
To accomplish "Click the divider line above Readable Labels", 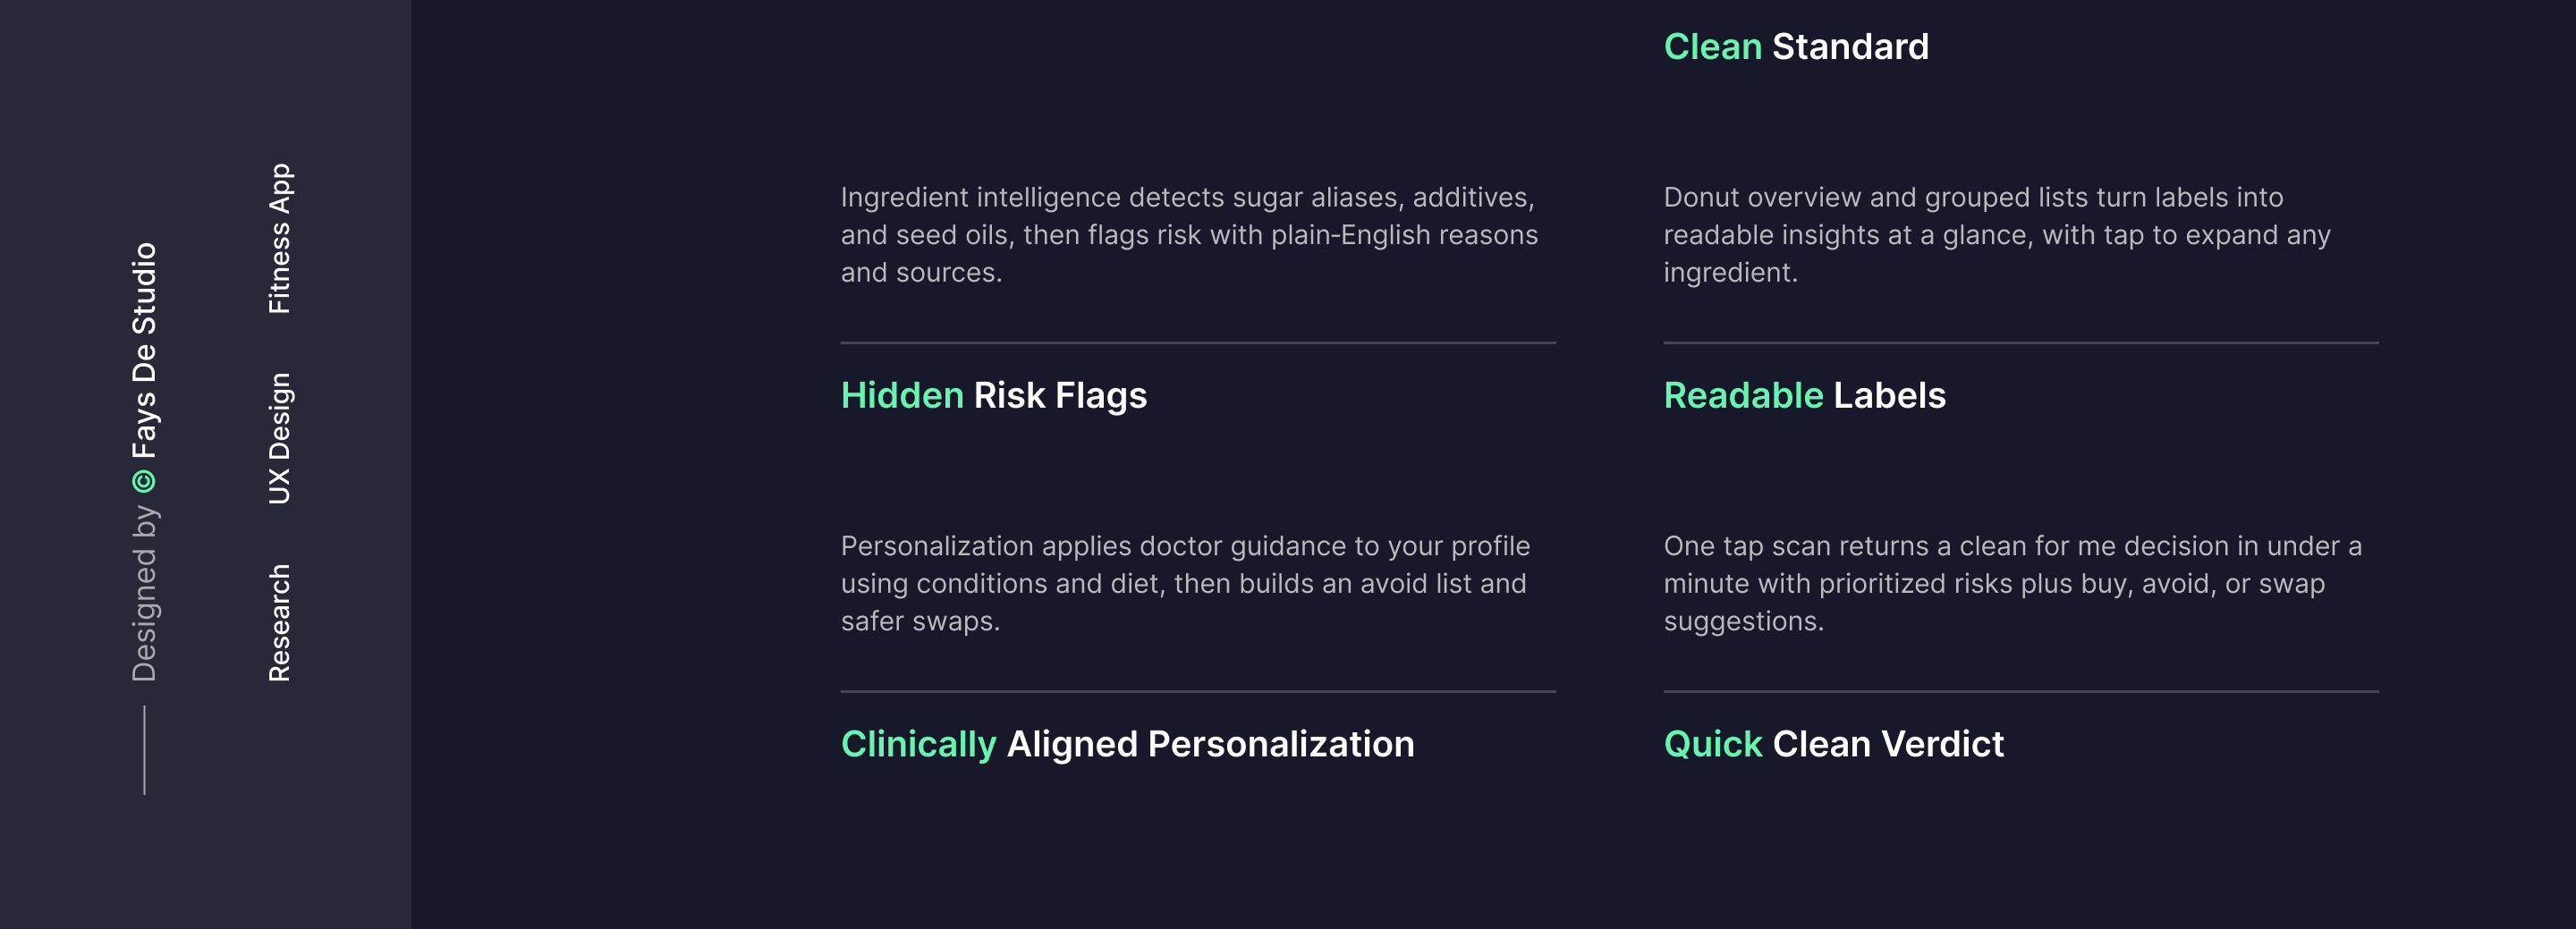I will pos(2020,343).
